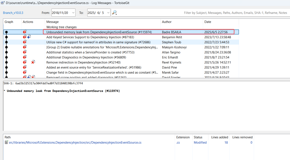290x160 pixels.
Task: Click the graph node of Additional Diagnostics commit
Action: pos(6,57)
